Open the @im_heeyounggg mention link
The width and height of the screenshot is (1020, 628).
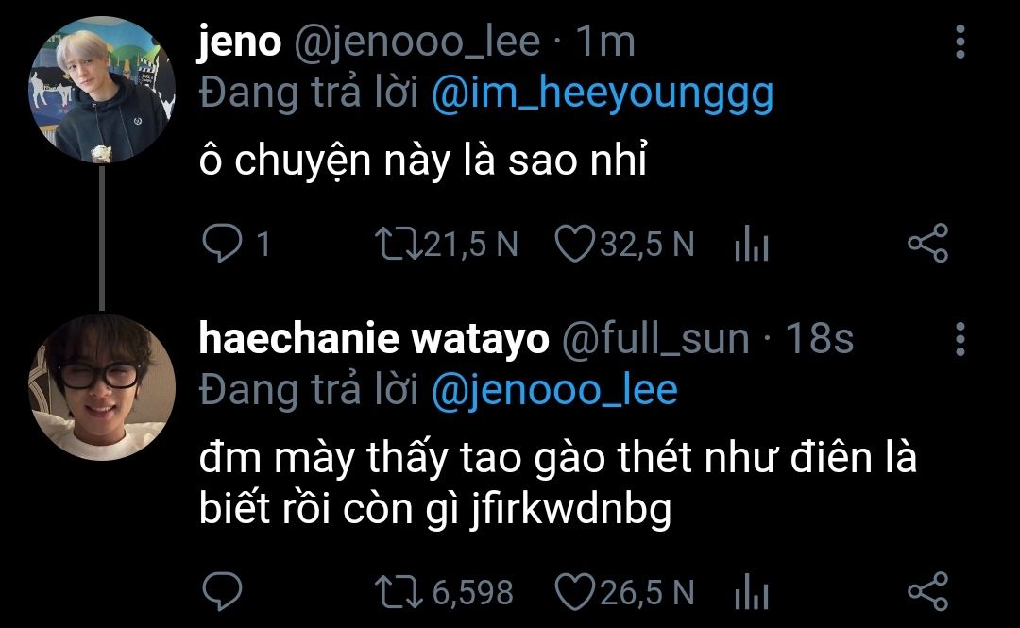[602, 93]
